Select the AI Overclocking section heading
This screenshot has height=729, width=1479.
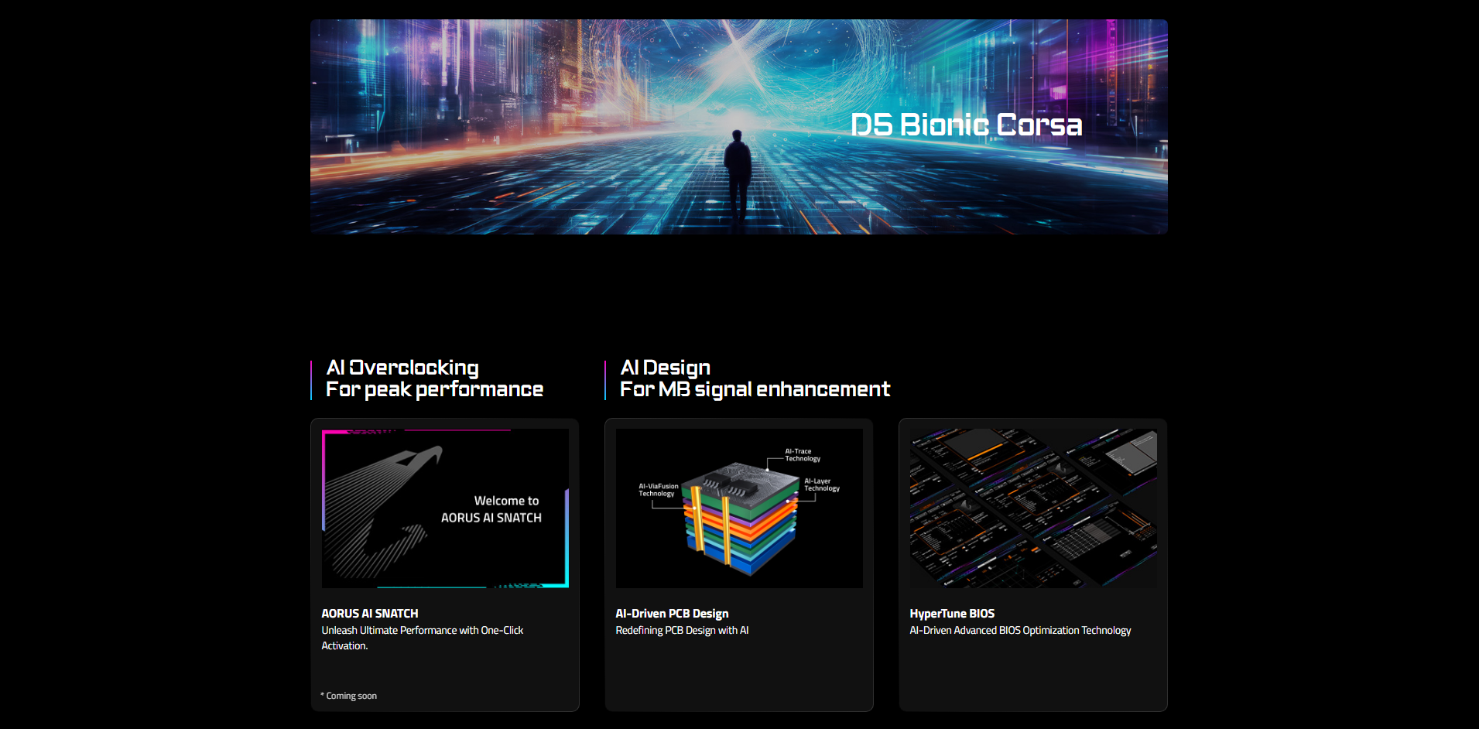[x=402, y=368]
